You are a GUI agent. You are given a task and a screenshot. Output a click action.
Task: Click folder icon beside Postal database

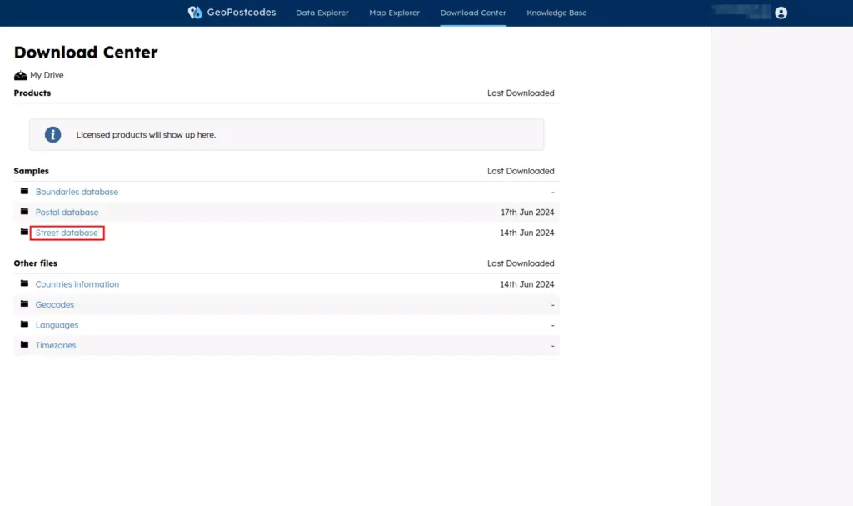point(24,212)
